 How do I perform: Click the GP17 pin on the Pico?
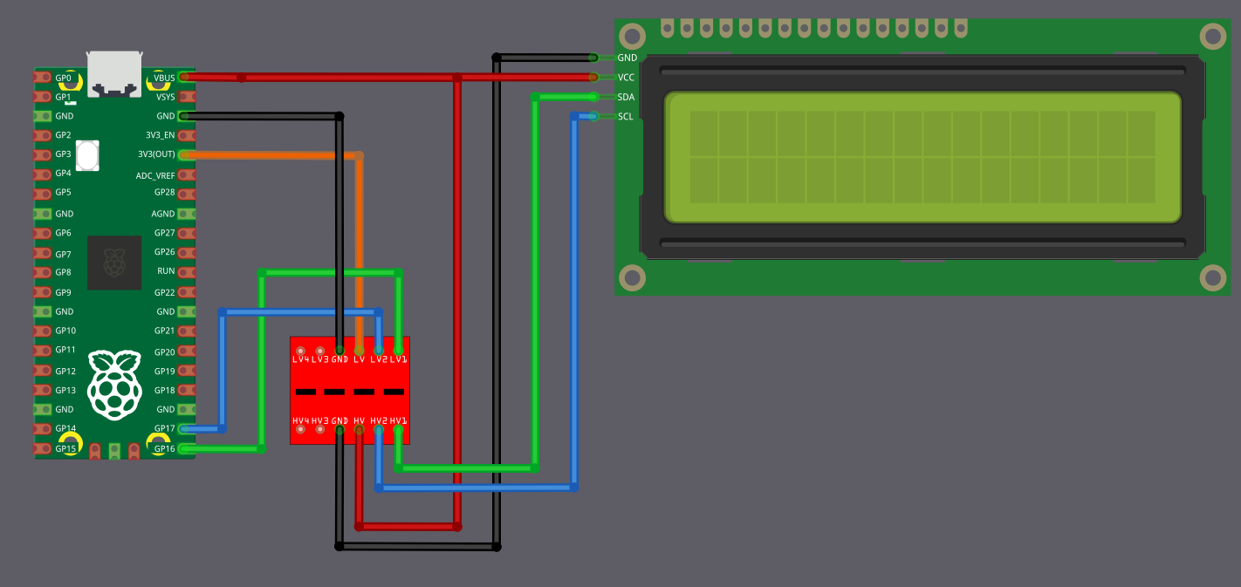pos(185,429)
